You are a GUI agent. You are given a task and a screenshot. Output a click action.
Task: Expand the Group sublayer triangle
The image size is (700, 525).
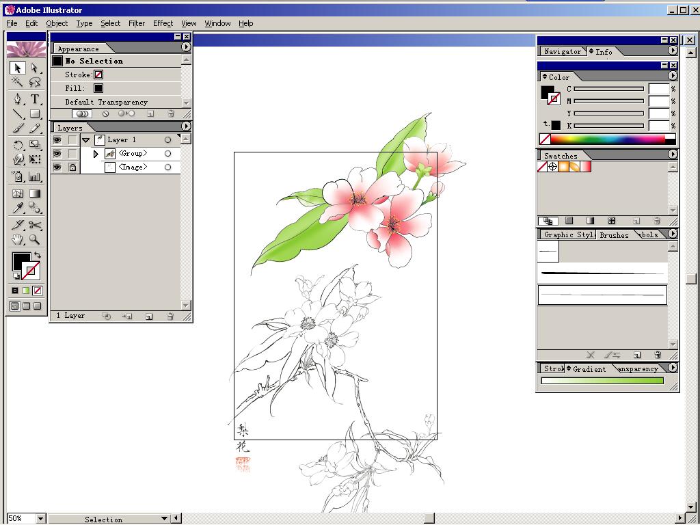(96, 154)
